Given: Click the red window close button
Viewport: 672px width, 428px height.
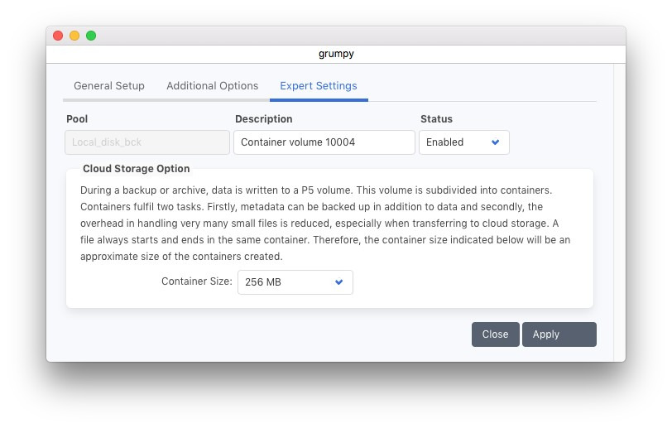Looking at the screenshot, I should click(x=58, y=36).
